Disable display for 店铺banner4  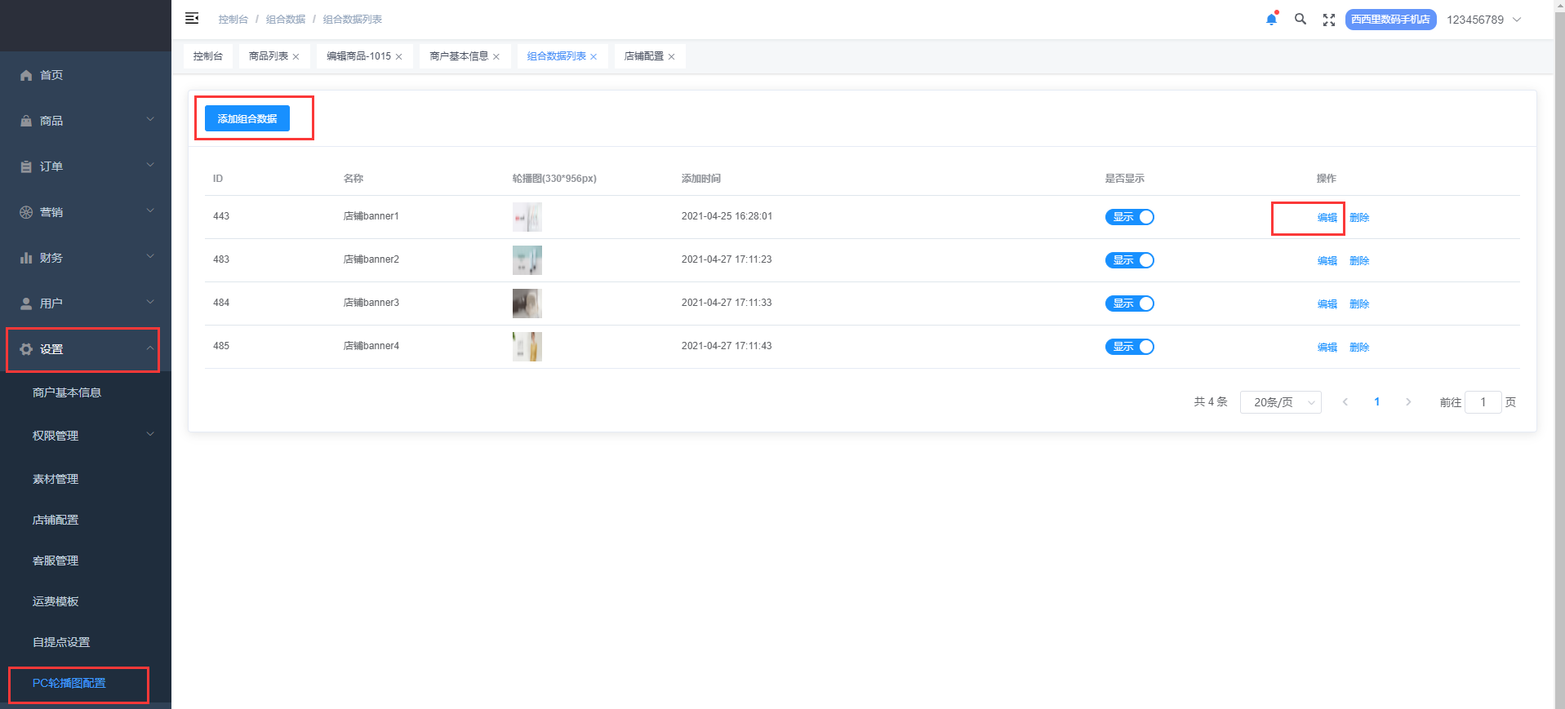pyautogui.click(x=1129, y=347)
